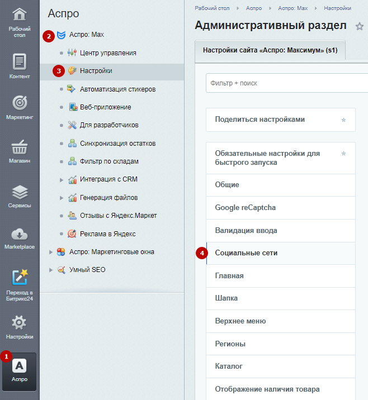Open the Социальные сети settings section

click(281, 253)
